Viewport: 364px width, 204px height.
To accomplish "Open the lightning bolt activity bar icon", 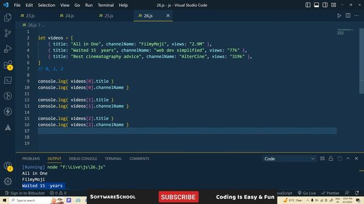I will pyautogui.click(x=7, y=112).
